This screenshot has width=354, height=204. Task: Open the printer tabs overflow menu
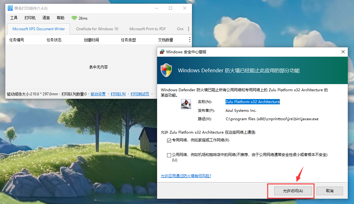click(189, 29)
